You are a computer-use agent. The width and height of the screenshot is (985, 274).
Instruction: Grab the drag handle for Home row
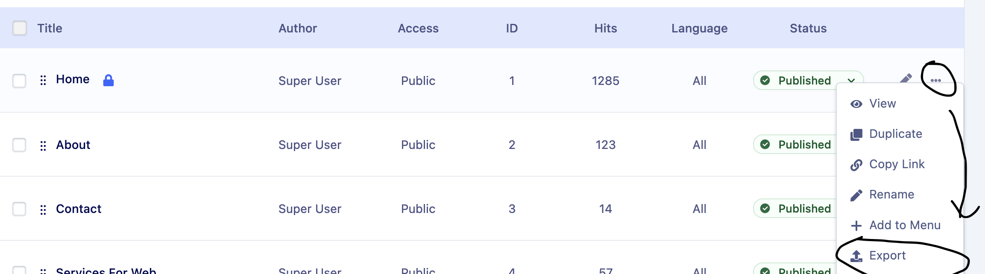(x=43, y=80)
